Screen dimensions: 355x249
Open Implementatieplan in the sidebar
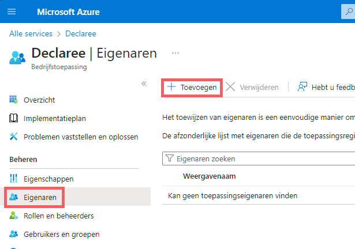pos(55,119)
